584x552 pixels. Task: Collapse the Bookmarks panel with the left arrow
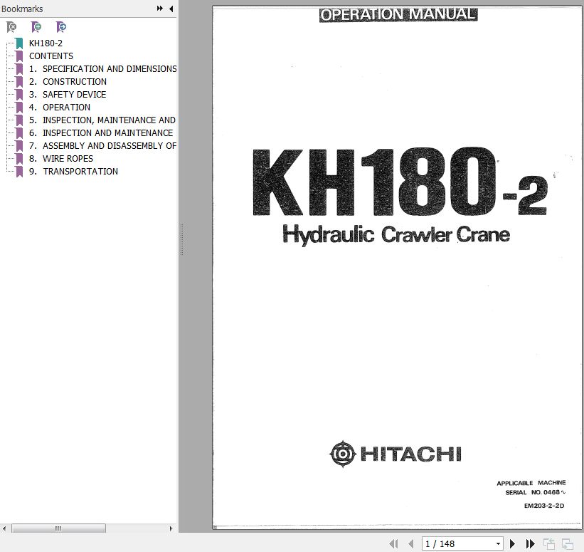[171, 9]
